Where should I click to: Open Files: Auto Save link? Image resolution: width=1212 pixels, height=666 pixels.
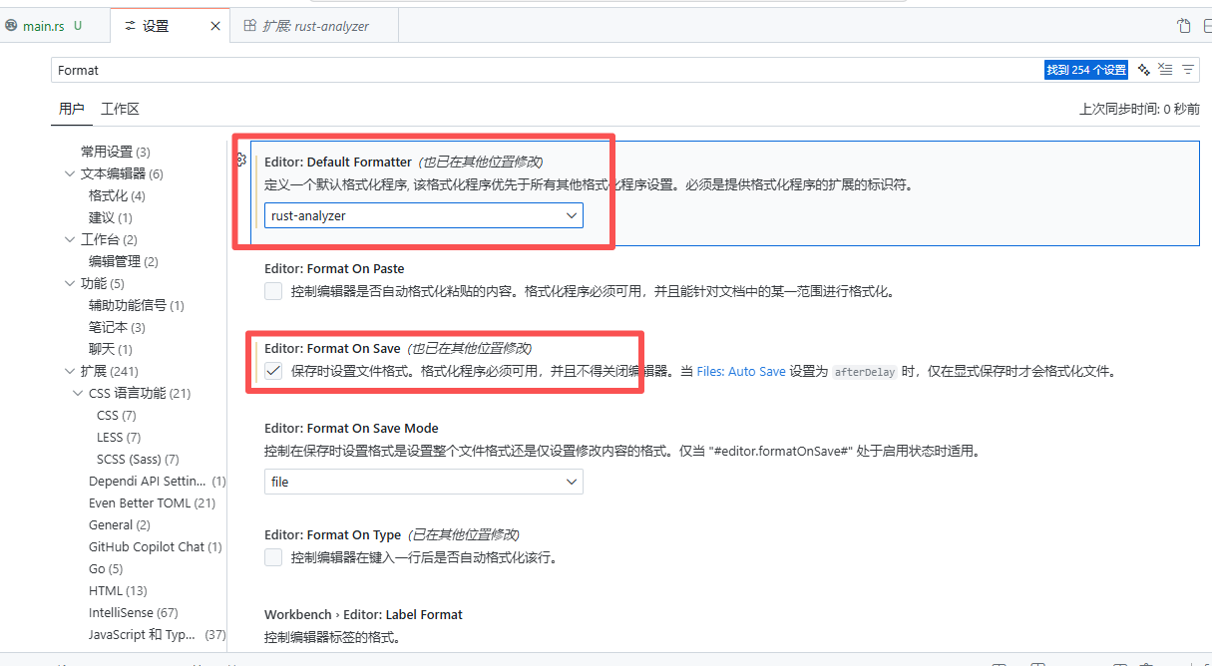click(741, 371)
